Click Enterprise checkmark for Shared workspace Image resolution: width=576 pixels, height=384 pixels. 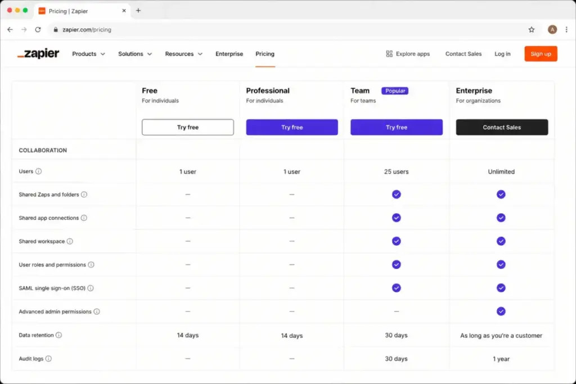tap(501, 241)
